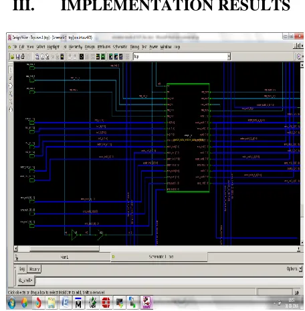Click the Open file toolbar icon
The width and height of the screenshot is (305, 311).
coord(12,57)
